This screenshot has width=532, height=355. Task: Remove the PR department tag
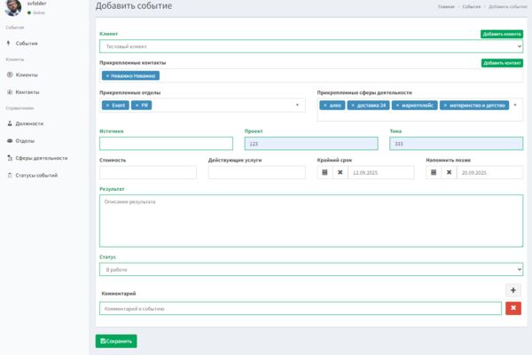coord(137,106)
